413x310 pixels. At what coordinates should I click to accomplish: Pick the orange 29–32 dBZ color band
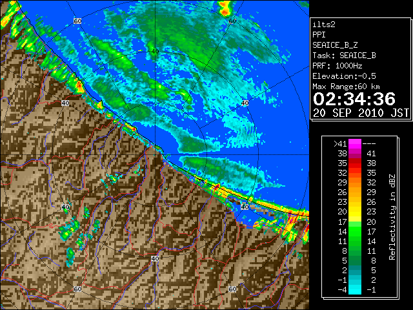click(355, 183)
